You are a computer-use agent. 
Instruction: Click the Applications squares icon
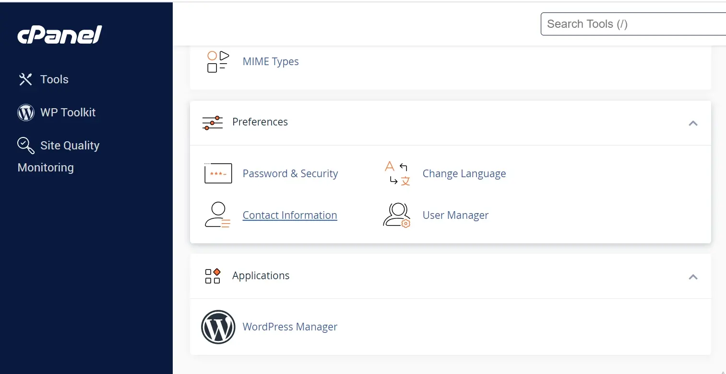click(213, 276)
